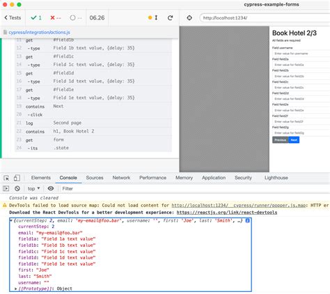330x294 pixels.
Task: Click the Previous button on the form
Action: tap(281, 140)
